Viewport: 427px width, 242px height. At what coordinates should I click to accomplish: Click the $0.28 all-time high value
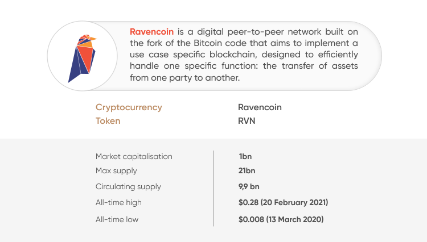(283, 203)
